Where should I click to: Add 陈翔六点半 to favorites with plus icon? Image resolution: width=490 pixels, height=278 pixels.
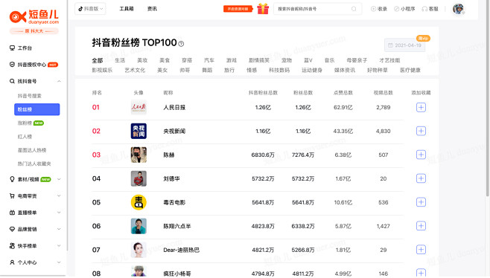(421, 226)
